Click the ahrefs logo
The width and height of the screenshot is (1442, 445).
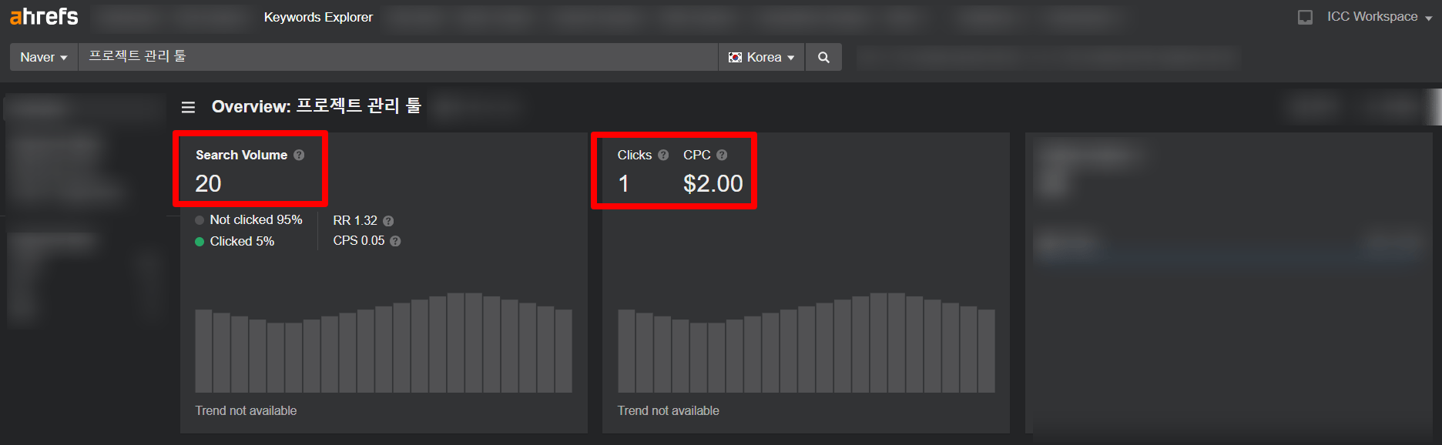pos(44,17)
